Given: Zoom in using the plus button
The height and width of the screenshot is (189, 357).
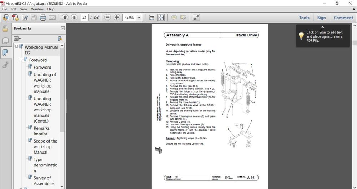Looking at the screenshot, I should click(117, 17).
